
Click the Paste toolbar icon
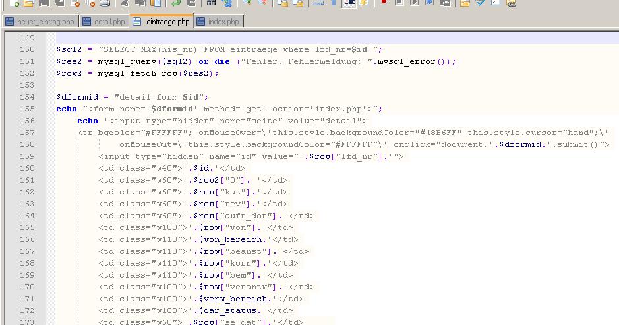(x=154, y=3)
